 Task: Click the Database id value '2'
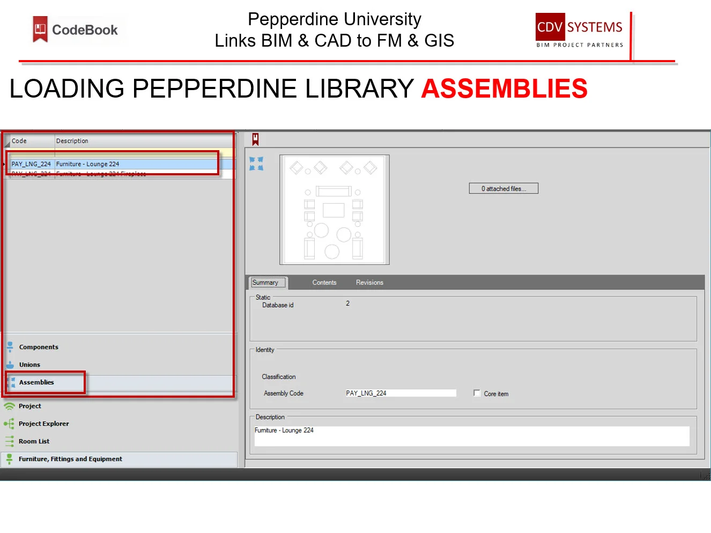347,303
